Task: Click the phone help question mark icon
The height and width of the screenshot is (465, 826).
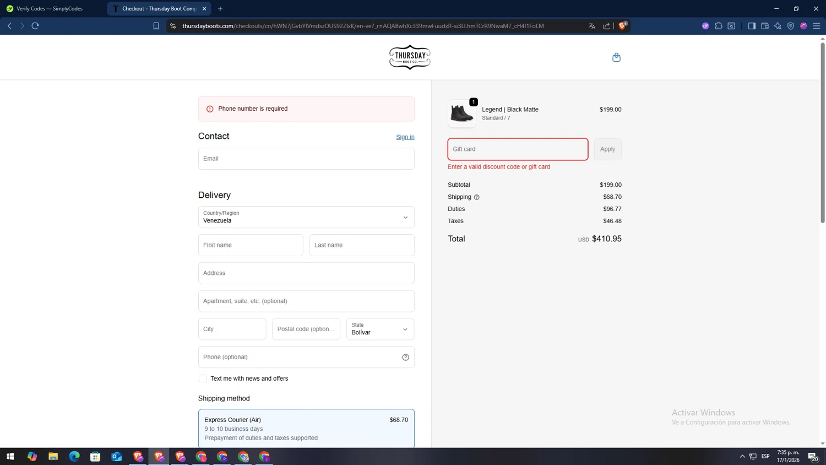Action: coord(405,357)
